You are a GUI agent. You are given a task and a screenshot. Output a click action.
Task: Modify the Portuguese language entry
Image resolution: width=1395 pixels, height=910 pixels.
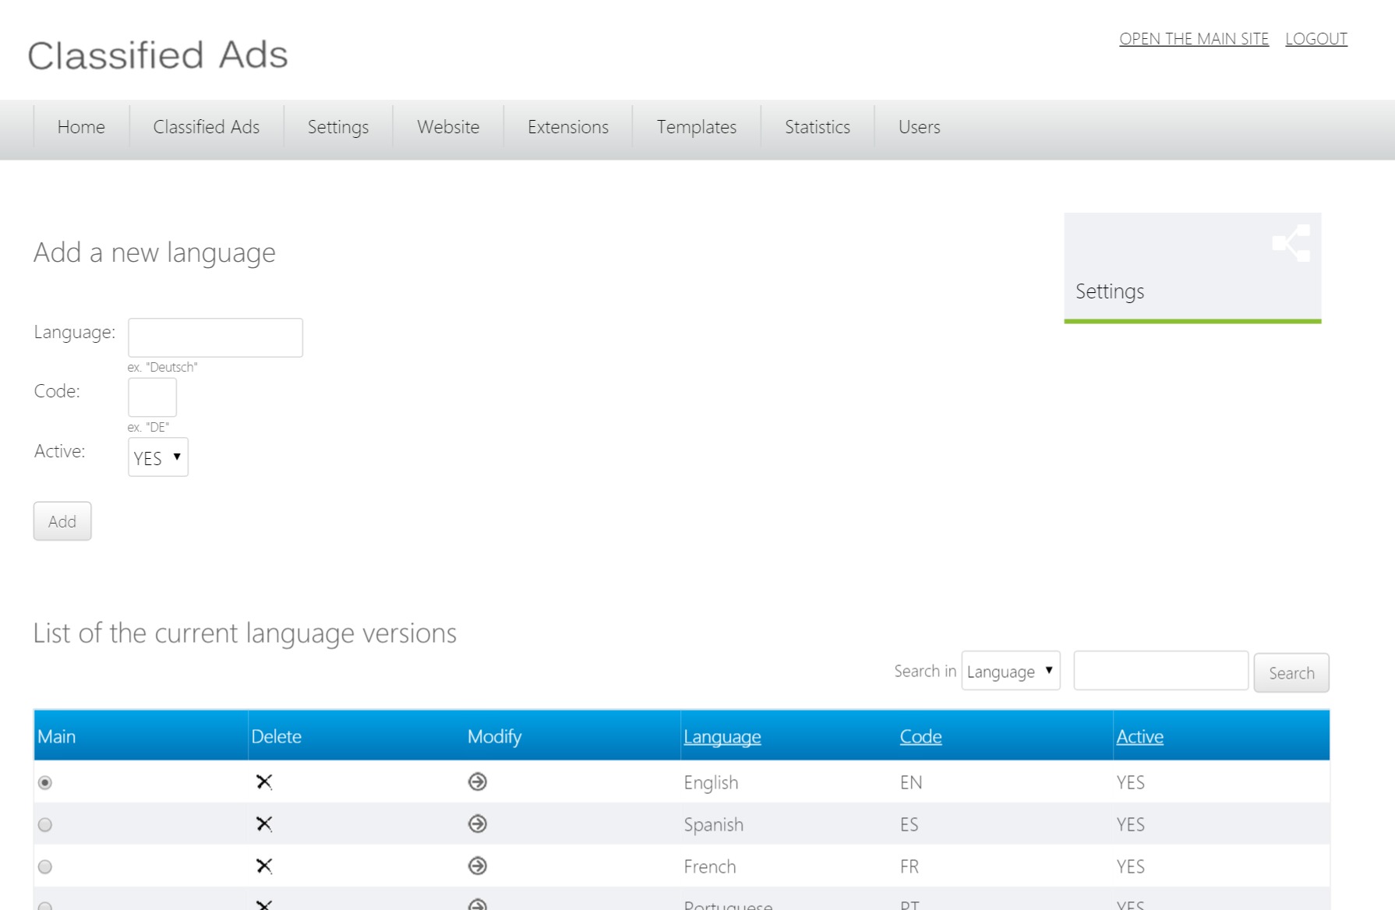click(x=477, y=904)
